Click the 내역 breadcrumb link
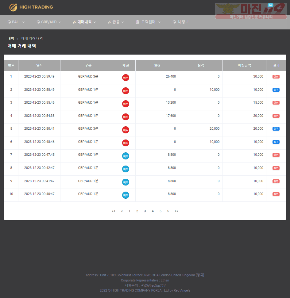 click(x=11, y=39)
